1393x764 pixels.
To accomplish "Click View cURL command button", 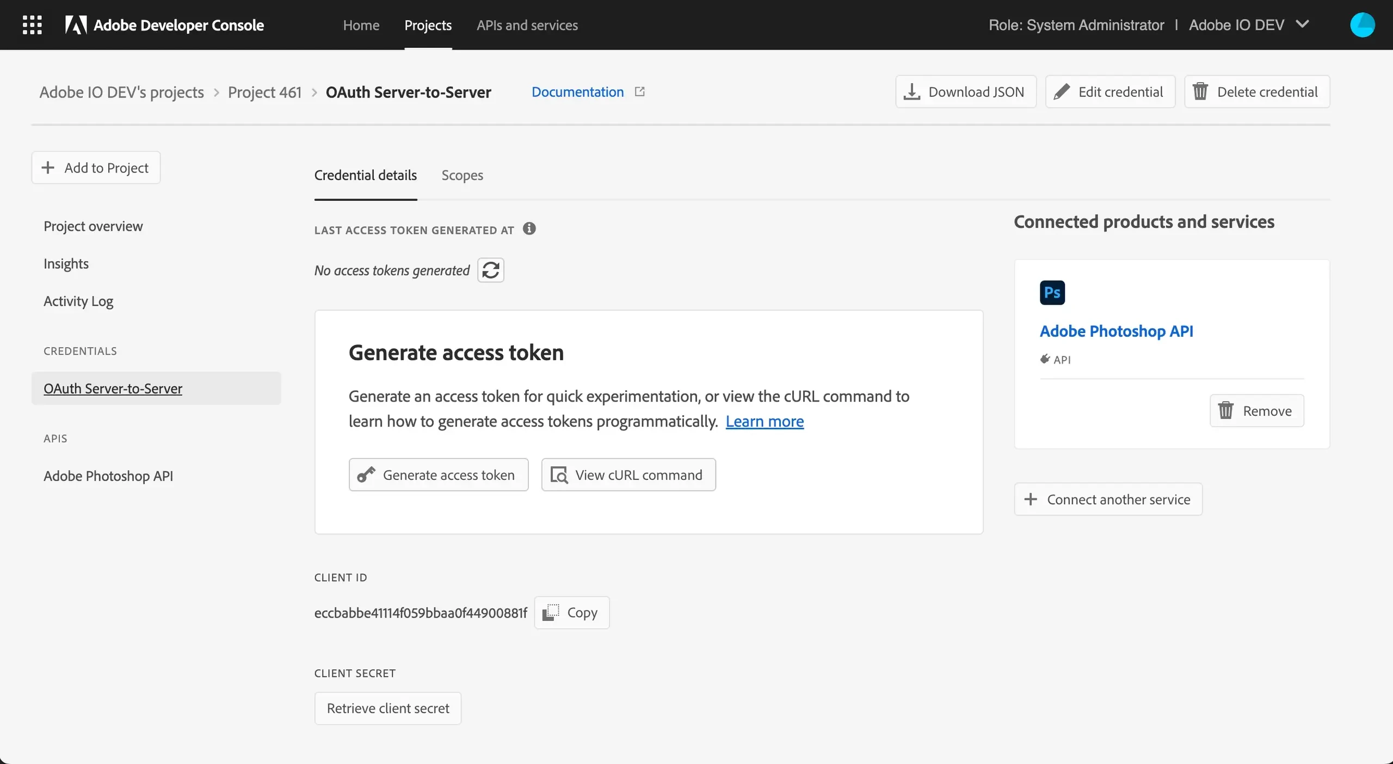I will coord(628,475).
